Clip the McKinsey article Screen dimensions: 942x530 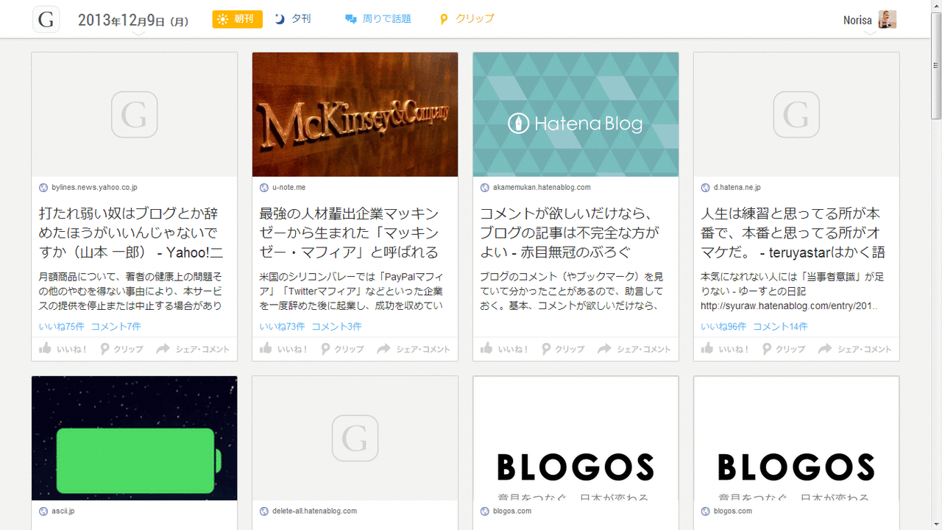(x=343, y=349)
